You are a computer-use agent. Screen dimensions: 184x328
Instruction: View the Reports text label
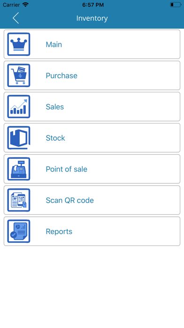point(59,231)
